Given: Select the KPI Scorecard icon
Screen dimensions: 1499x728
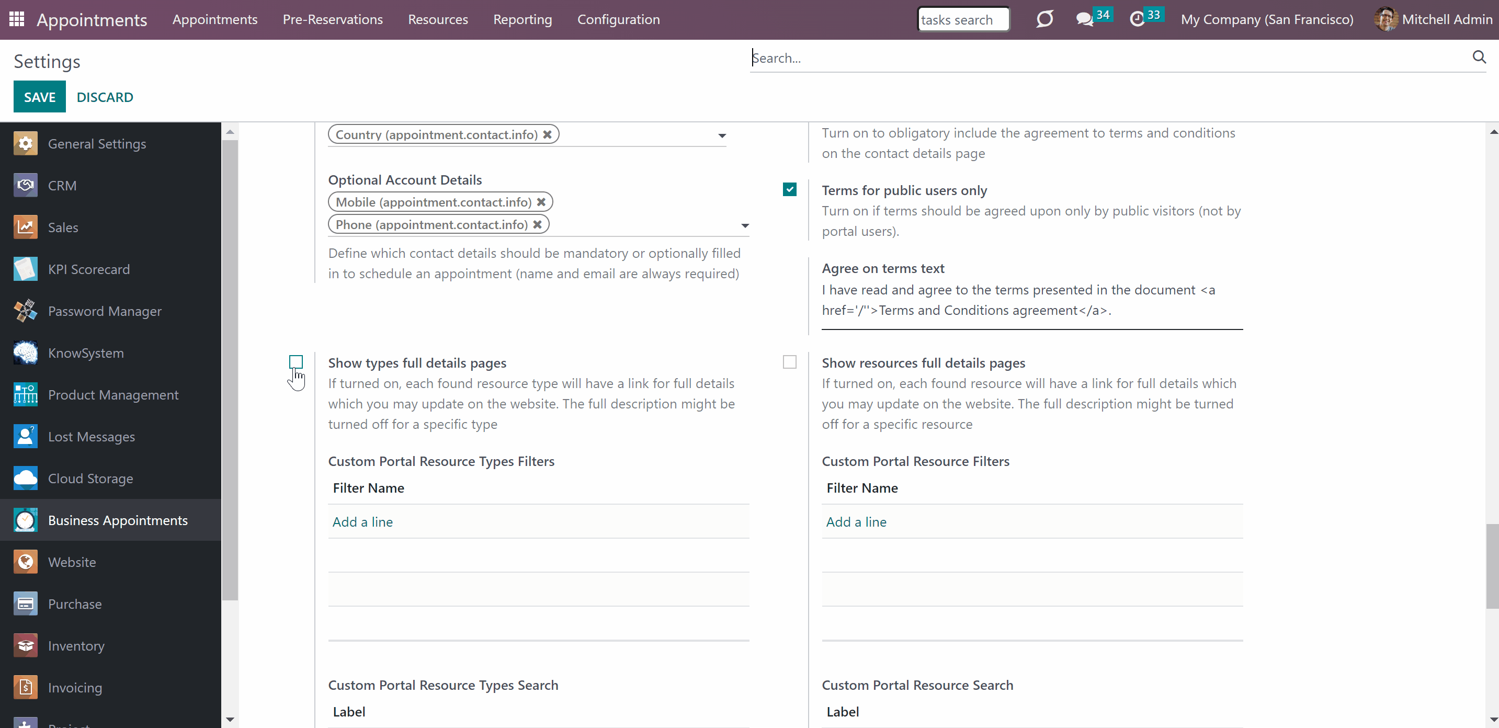Looking at the screenshot, I should [26, 269].
